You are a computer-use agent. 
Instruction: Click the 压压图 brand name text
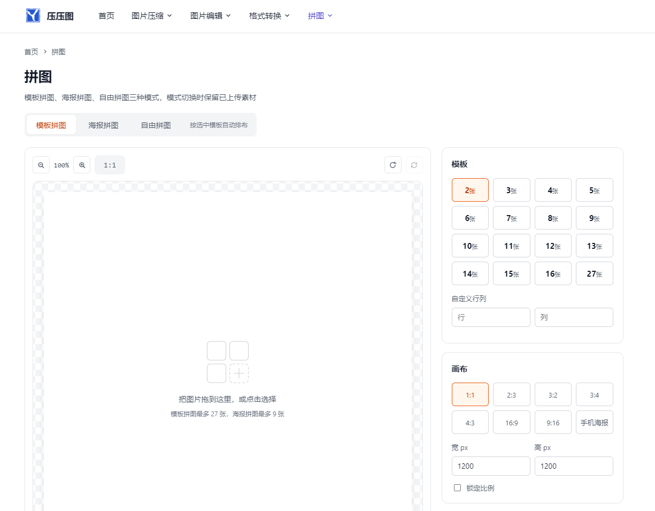coord(60,16)
